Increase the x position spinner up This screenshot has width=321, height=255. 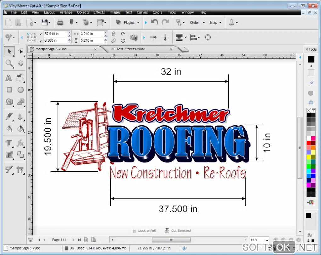(x=70, y=32)
